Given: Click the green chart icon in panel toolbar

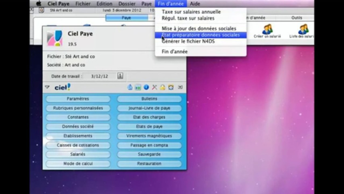Looking at the screenshot, I should click(x=138, y=87).
